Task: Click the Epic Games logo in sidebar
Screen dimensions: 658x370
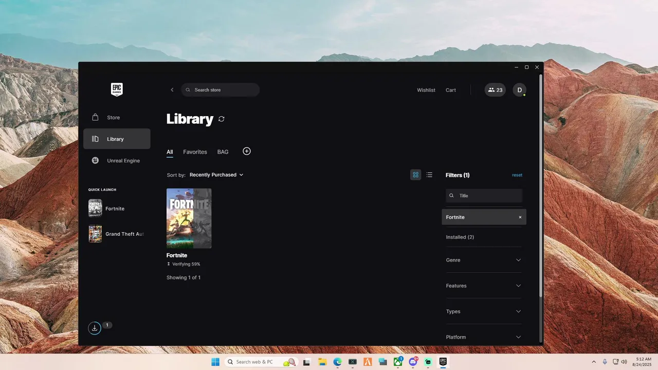Action: (117, 90)
